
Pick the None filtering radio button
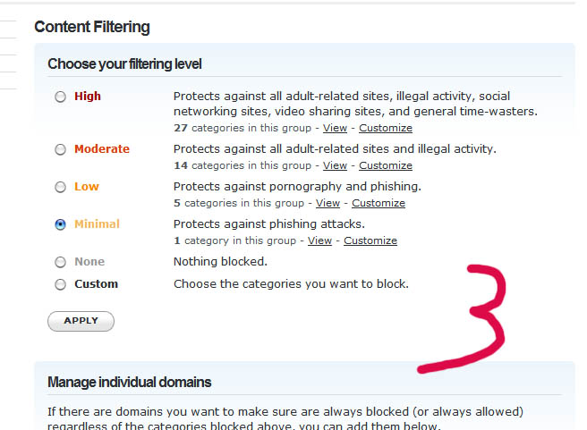click(x=60, y=262)
